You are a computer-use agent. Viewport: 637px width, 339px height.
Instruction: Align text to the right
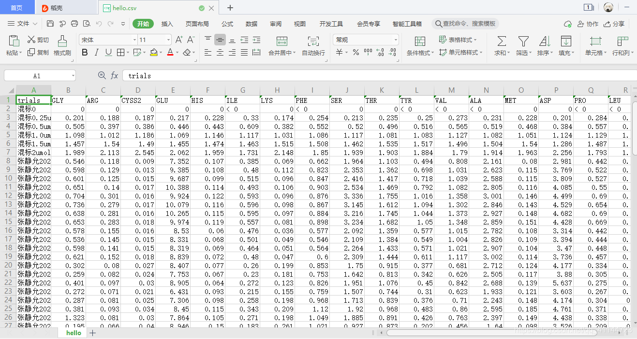(x=232, y=52)
